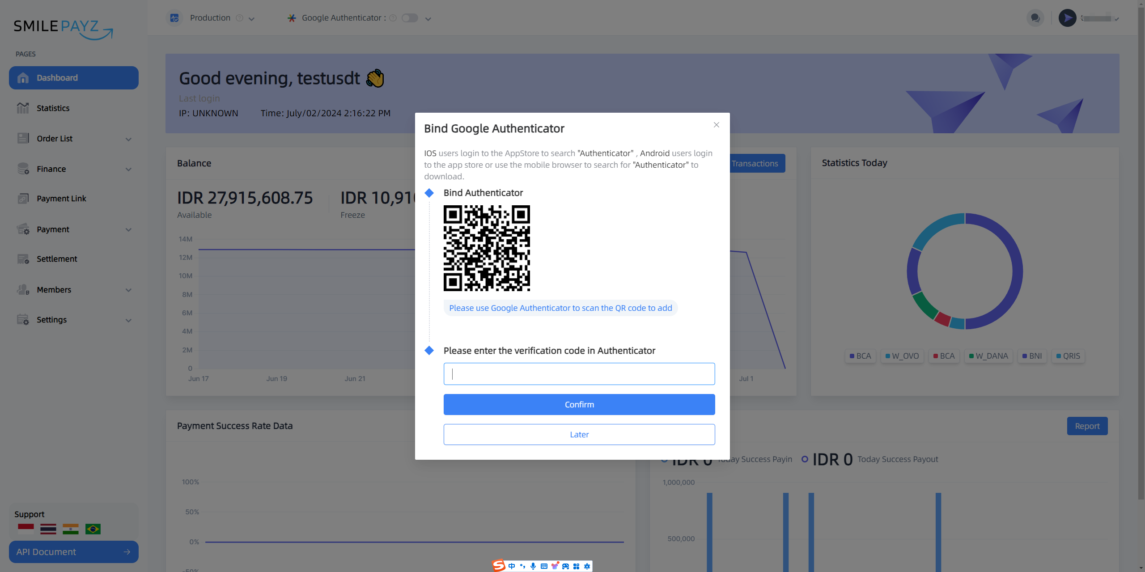This screenshot has height=572, width=1145.
Task: Click the Authenticator QR code image
Action: tap(487, 248)
